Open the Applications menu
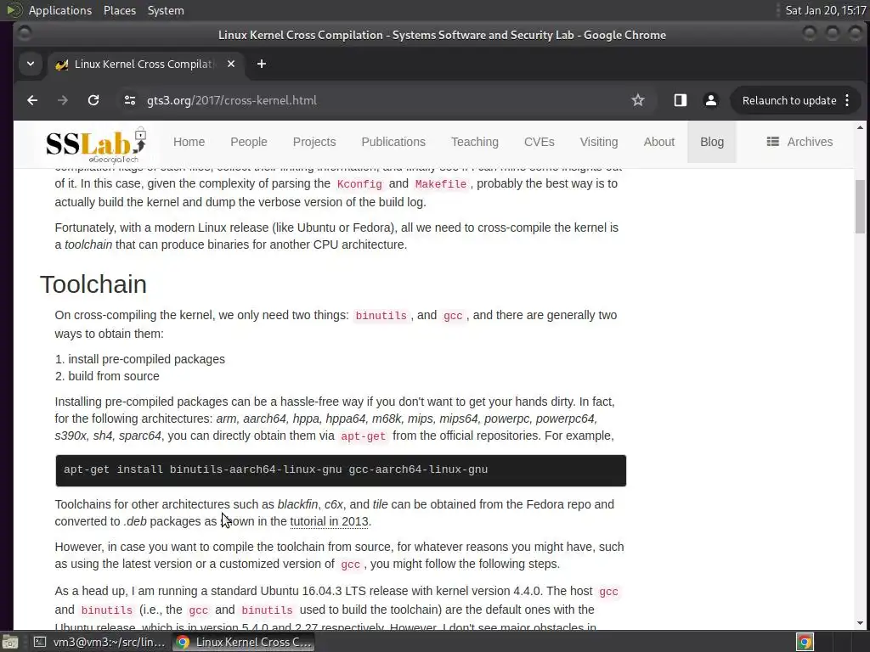Viewport: 870px width, 652px height. [60, 10]
